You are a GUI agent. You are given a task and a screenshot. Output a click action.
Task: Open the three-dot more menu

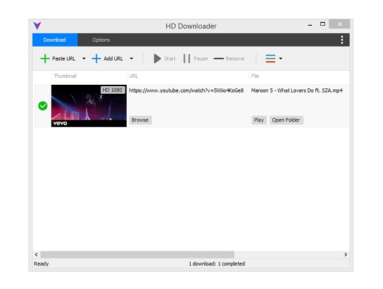[342, 40]
